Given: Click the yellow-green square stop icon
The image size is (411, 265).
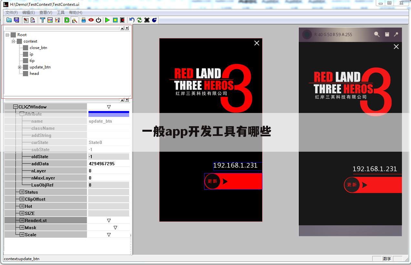Looking at the screenshot, I should pyautogui.click(x=115, y=20).
